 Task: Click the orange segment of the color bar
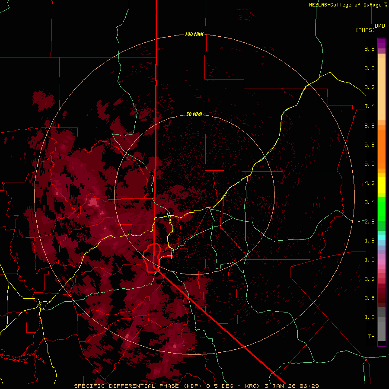pos(382,149)
